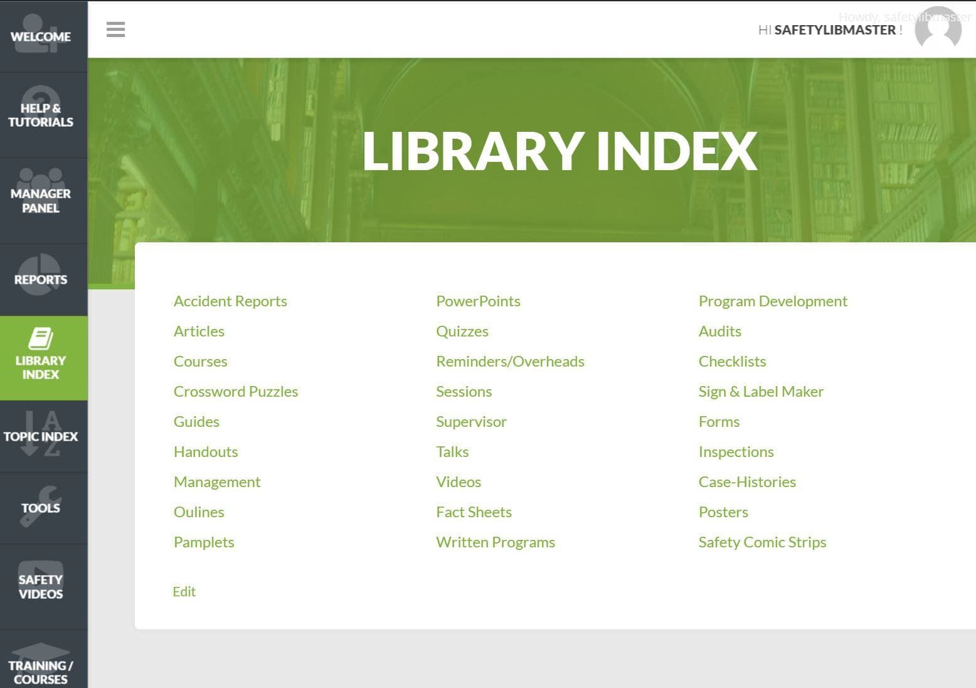This screenshot has height=688, width=976.
Task: Click the Edit link below the index
Action: click(x=184, y=591)
